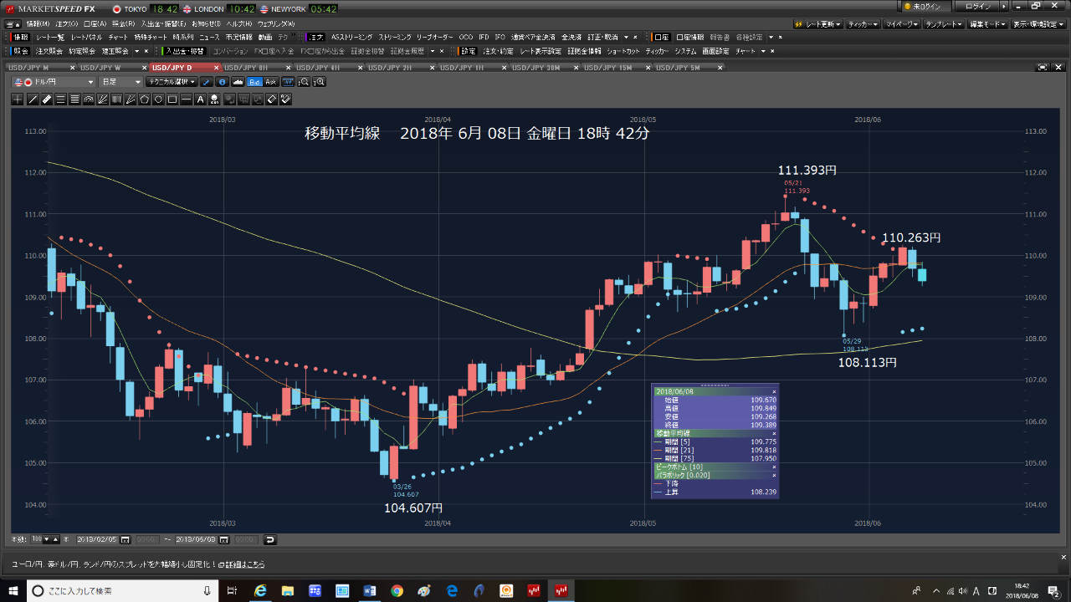Open the ドル/円 currency pair dropdown
This screenshot has width=1071, height=602.
[x=54, y=82]
